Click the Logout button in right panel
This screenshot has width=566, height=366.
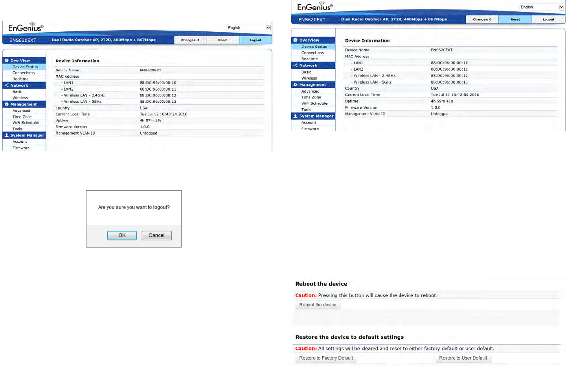click(548, 19)
